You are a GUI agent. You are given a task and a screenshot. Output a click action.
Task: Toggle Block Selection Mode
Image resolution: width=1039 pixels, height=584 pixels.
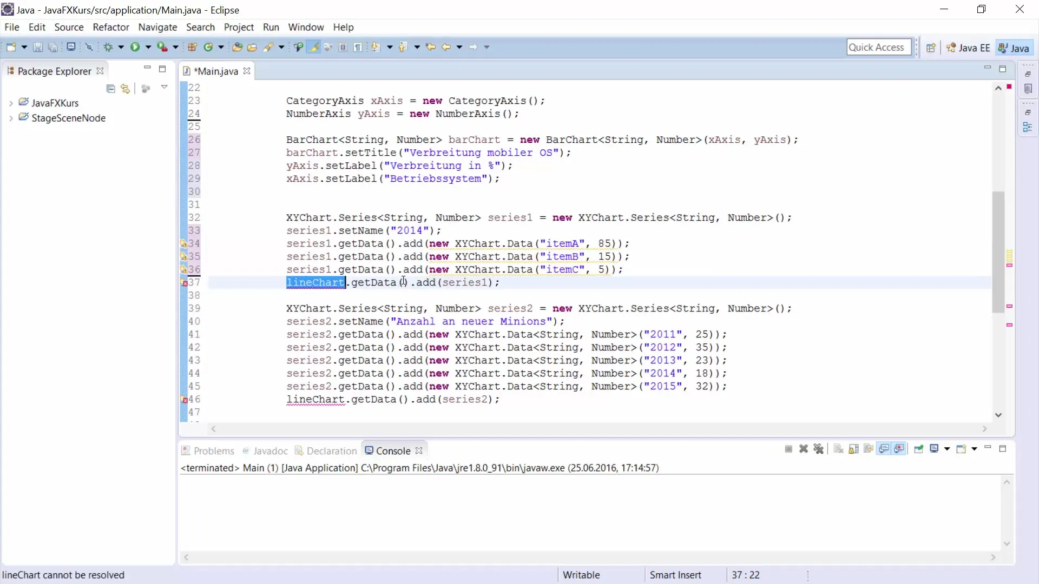[343, 47]
